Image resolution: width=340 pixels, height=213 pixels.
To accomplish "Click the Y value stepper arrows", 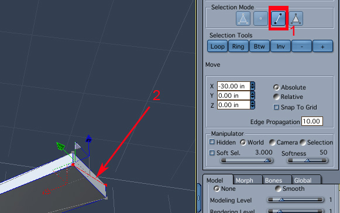I will 252,95.
